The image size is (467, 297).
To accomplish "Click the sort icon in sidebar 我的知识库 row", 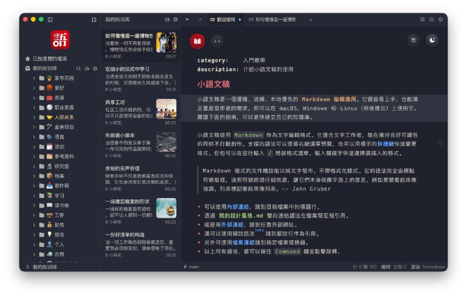I will click(x=86, y=69).
